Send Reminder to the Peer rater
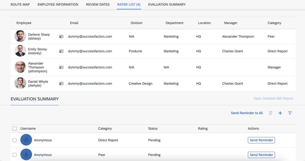This screenshot has width=305, height=161. tap(261, 155)
